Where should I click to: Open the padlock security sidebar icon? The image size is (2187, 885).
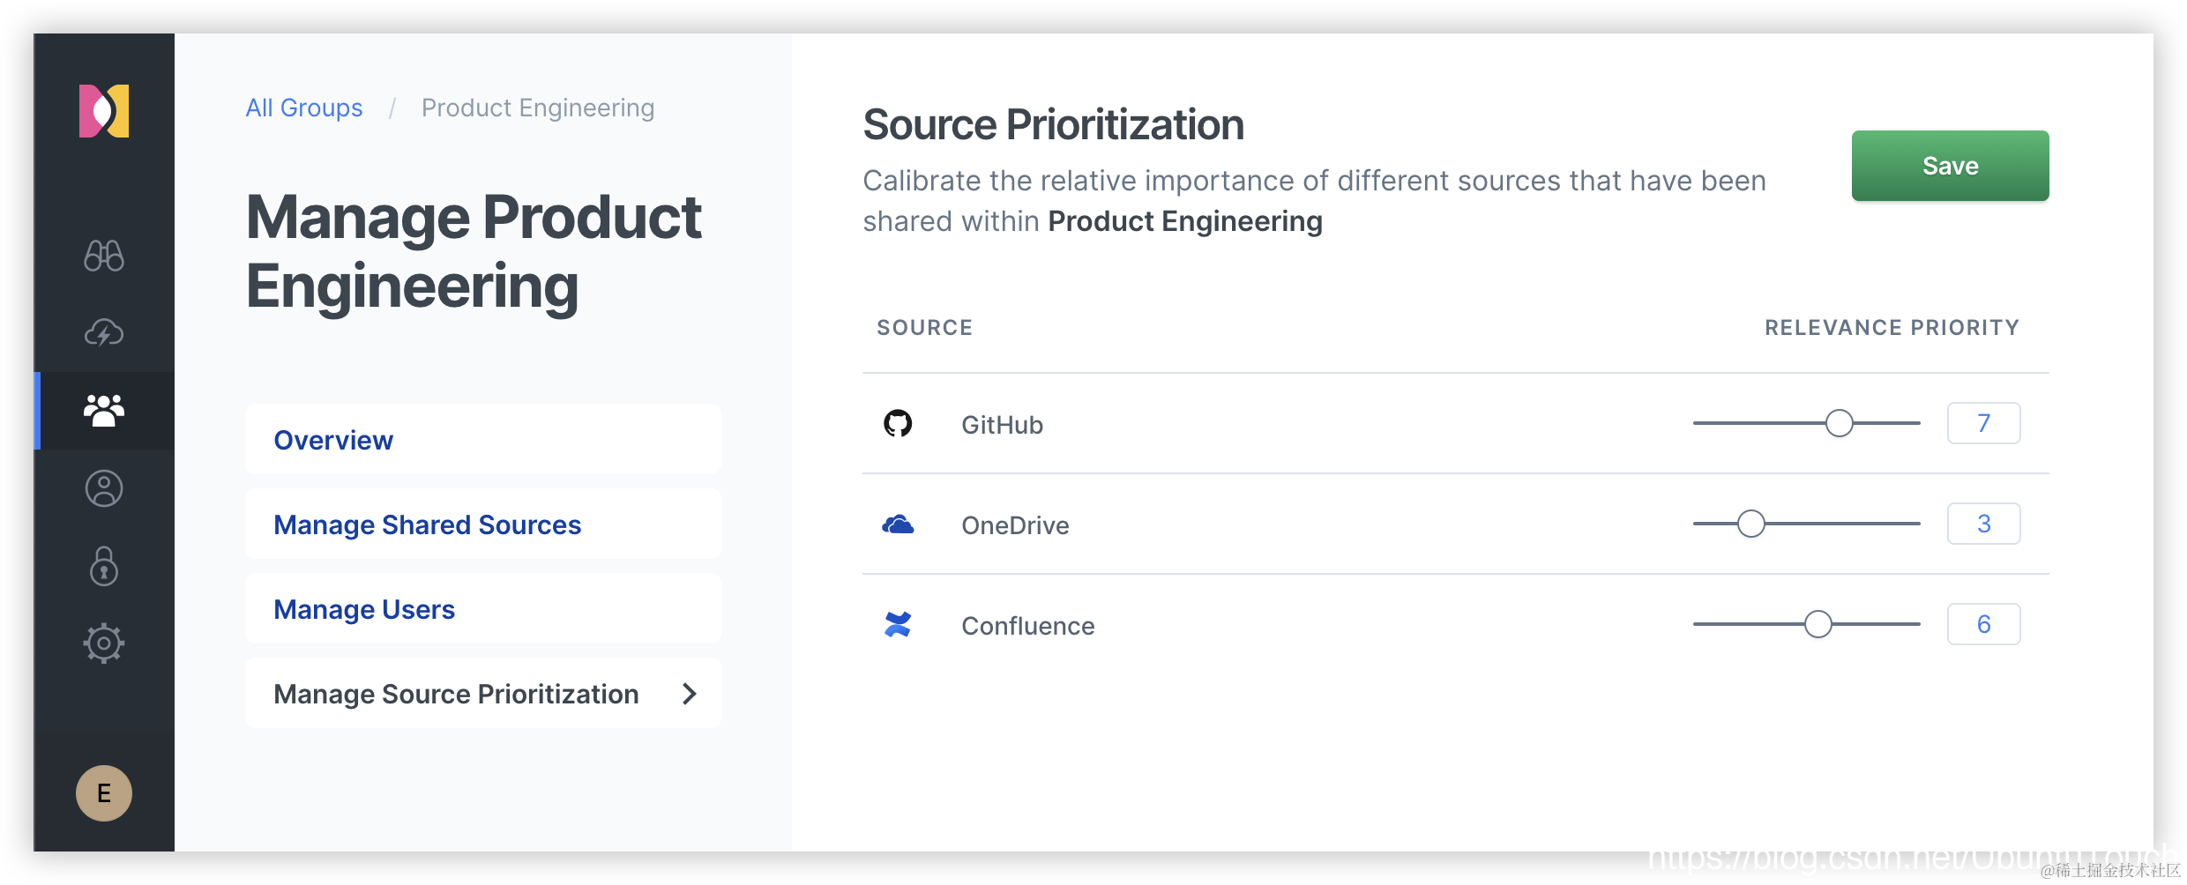(x=104, y=566)
